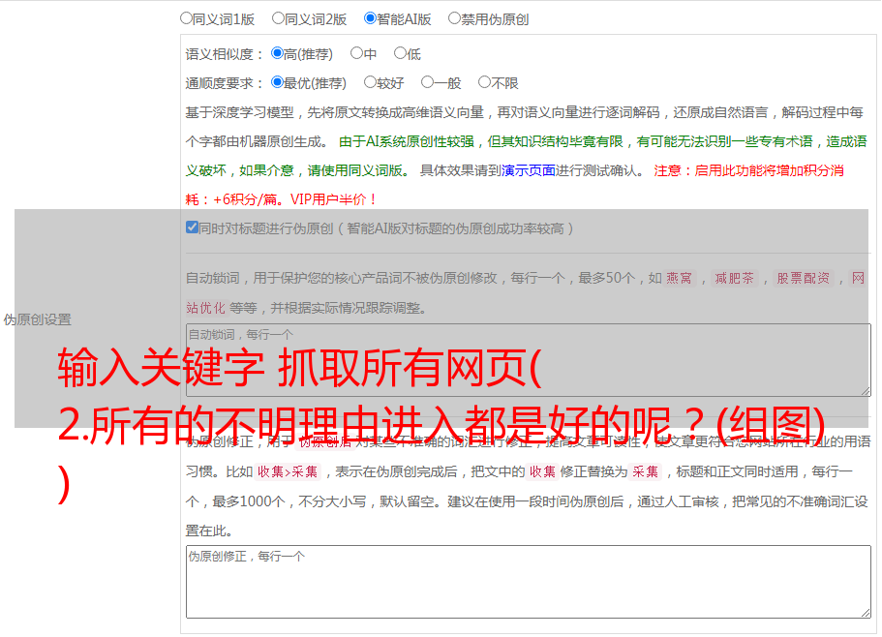The height and width of the screenshot is (637, 882).
Task: Toggle 同时对标题进行伪原创 checkbox
Action: [192, 227]
